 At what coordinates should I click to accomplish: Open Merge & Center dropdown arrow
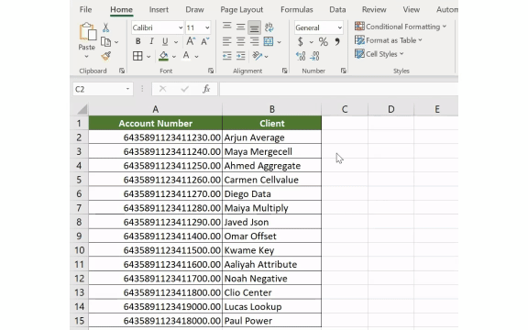click(280, 42)
